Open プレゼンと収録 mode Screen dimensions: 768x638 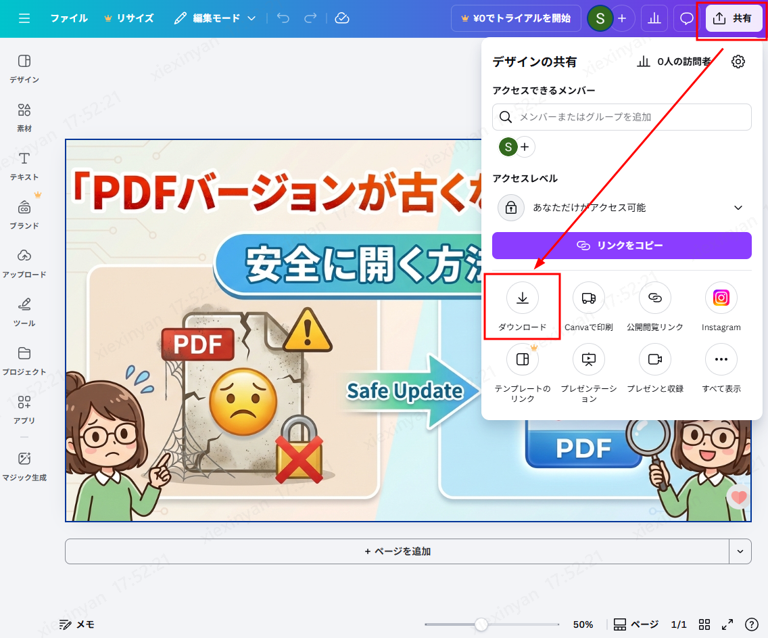click(x=654, y=367)
